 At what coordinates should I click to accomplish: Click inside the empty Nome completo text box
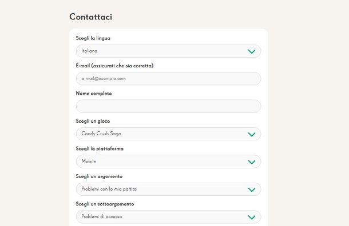coord(168,106)
